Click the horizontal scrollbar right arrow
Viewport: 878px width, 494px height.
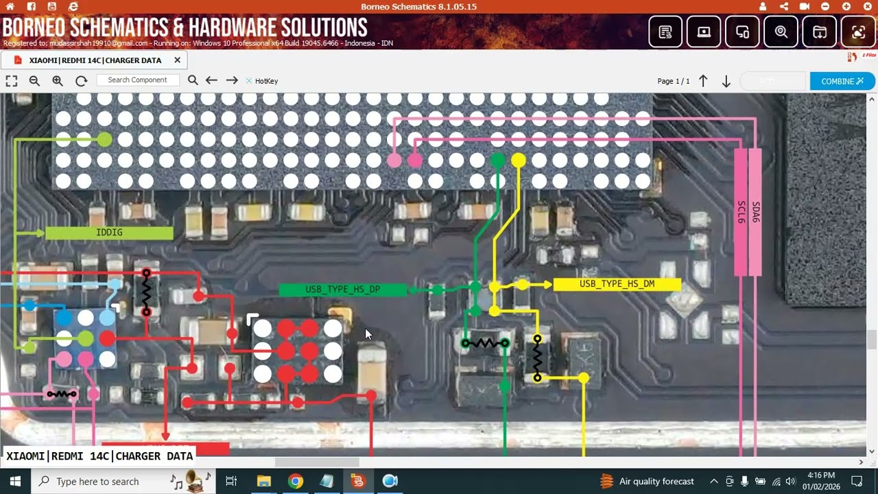tap(861, 462)
